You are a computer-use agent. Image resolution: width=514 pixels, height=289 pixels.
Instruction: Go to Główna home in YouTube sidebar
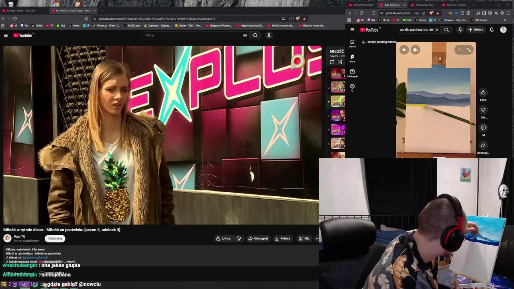pyautogui.click(x=352, y=43)
